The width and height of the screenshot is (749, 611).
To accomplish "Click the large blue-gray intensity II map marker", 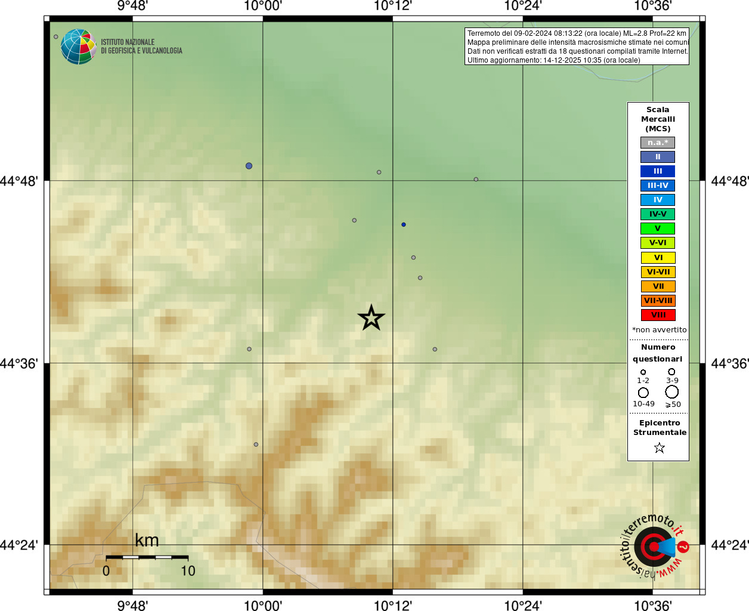I will 249,166.
